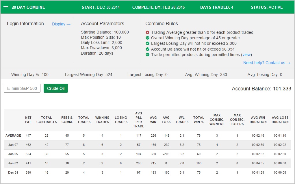Select the AVERAGE row label

[x=13, y=135]
